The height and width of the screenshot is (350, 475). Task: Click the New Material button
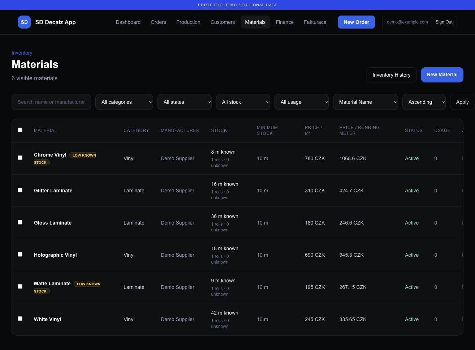point(442,75)
